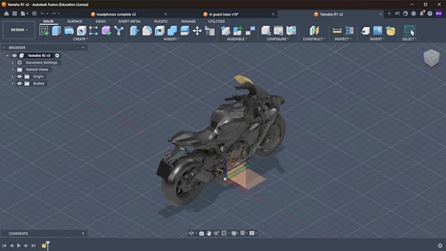Screen dimensions: 446x251
Task: Pick the Shell tool
Action: pyautogui.click(x=159, y=31)
